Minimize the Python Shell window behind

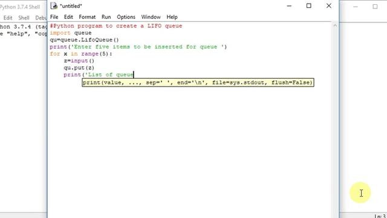point(356,7)
